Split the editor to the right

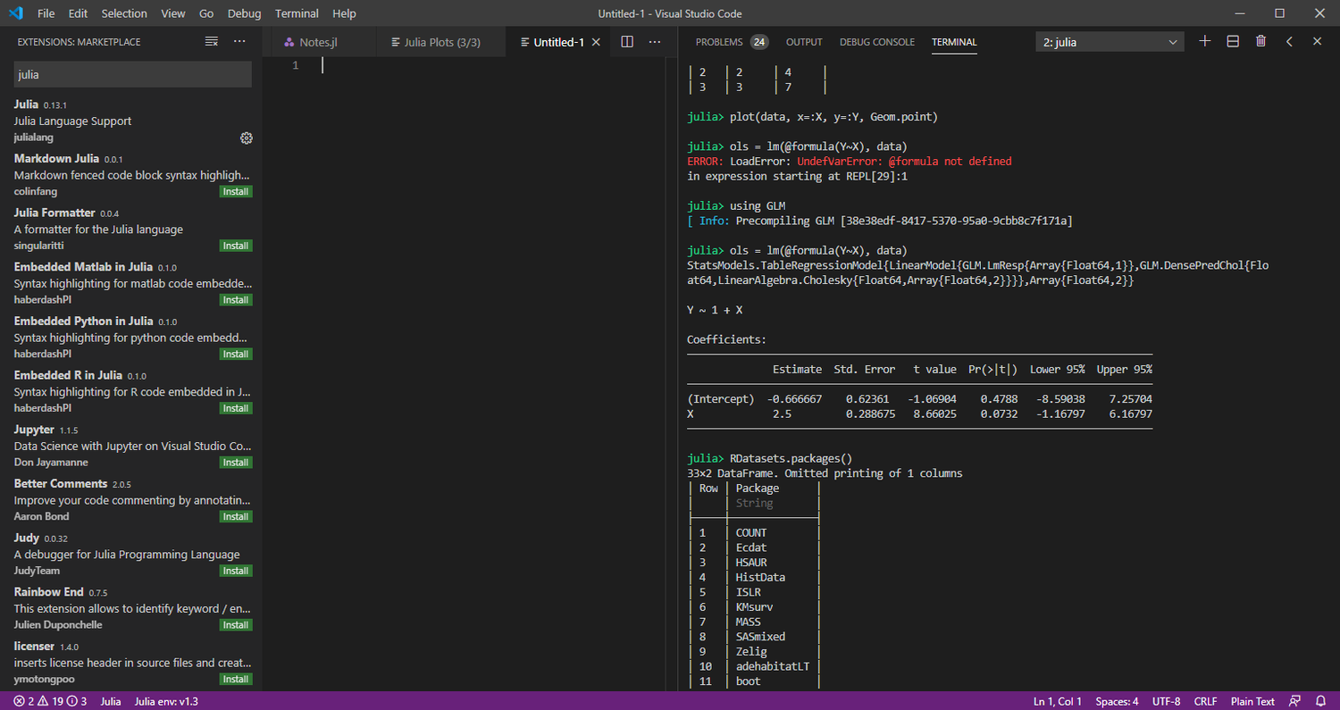627,42
